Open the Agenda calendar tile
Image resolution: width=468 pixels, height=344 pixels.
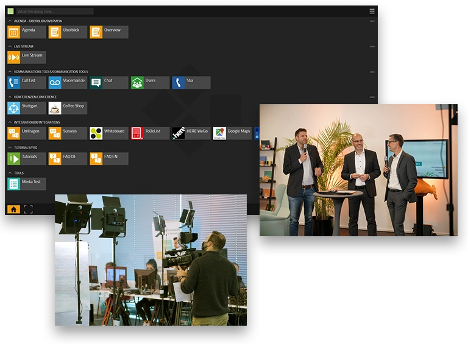[x=27, y=32]
